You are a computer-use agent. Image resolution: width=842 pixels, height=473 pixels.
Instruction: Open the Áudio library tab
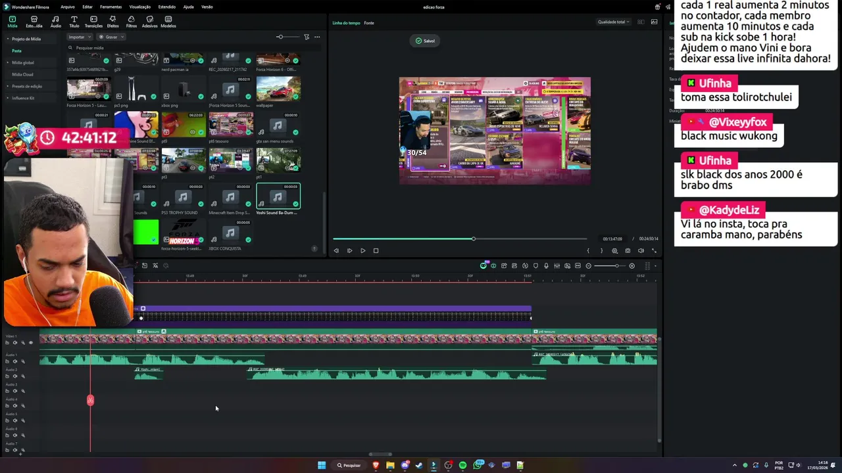click(x=56, y=22)
